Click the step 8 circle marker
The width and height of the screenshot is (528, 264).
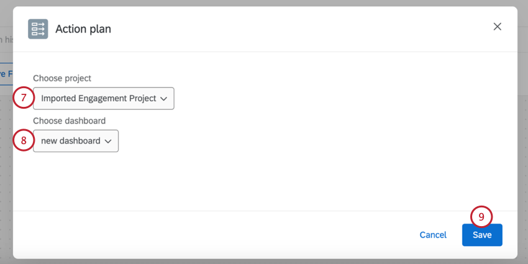(24, 140)
